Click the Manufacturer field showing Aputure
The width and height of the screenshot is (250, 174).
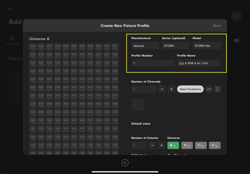[145, 46]
